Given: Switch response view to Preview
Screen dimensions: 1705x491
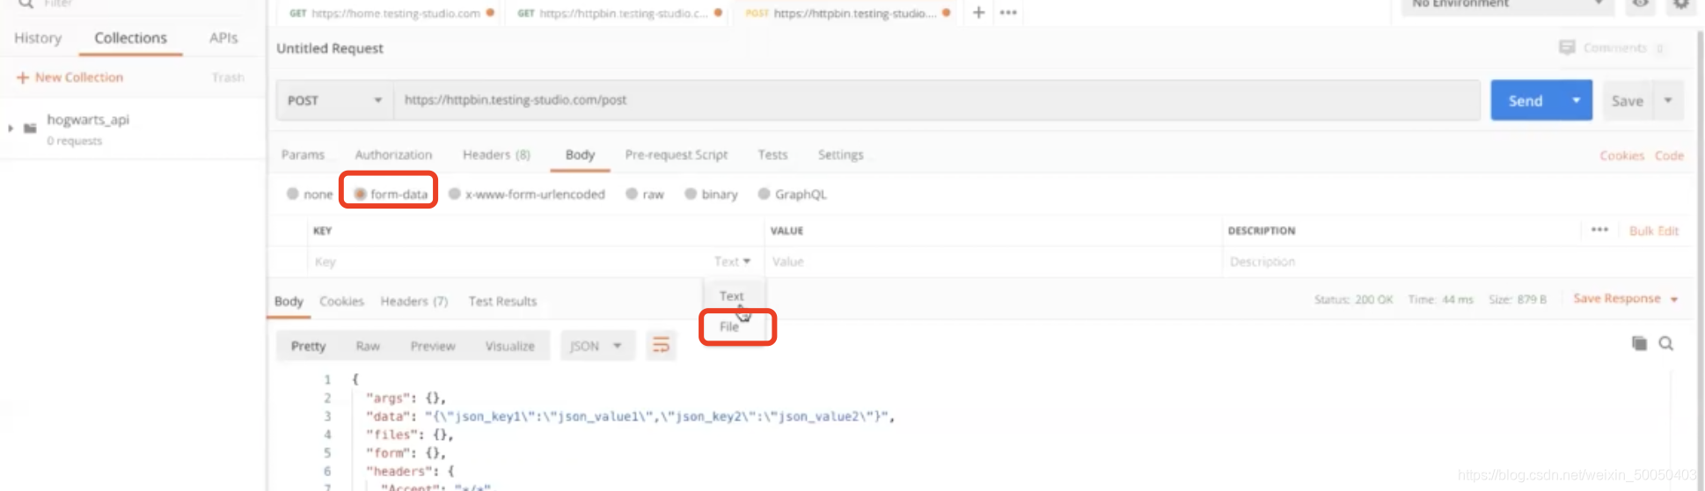Looking at the screenshot, I should click(x=433, y=346).
